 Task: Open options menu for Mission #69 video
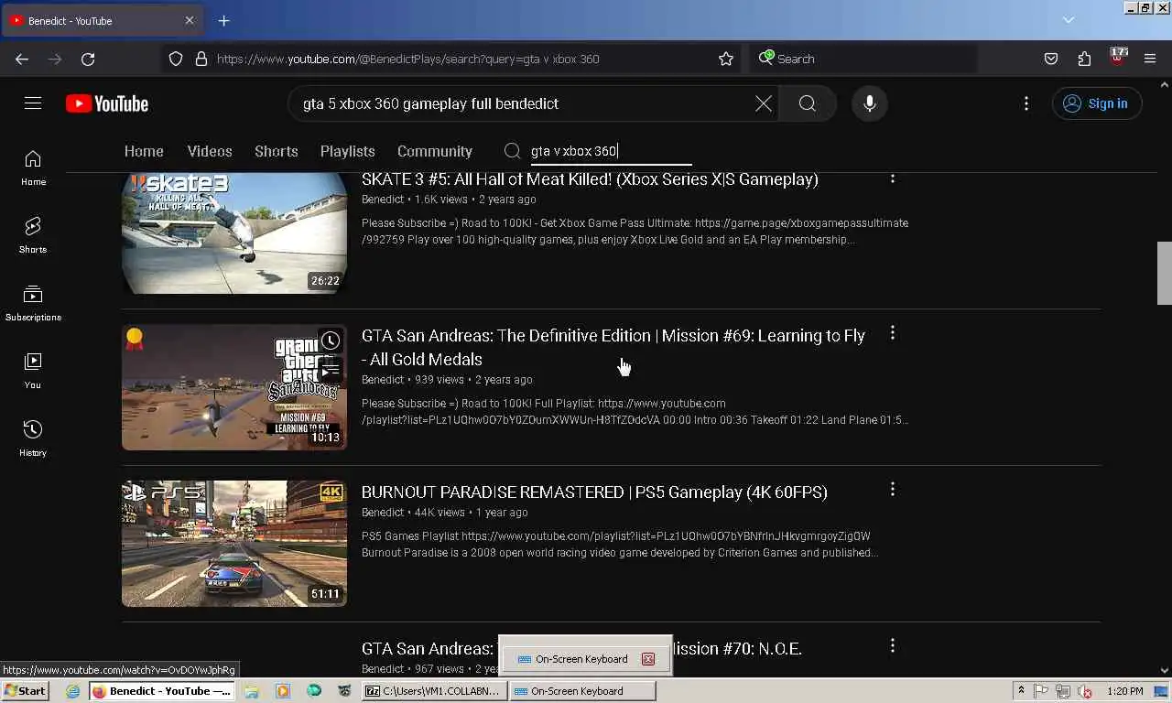[x=893, y=333]
